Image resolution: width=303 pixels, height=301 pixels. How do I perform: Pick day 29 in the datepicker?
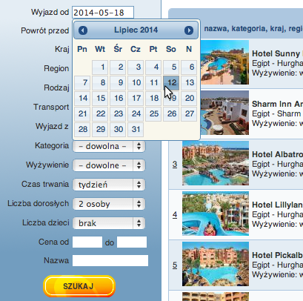[100, 129]
